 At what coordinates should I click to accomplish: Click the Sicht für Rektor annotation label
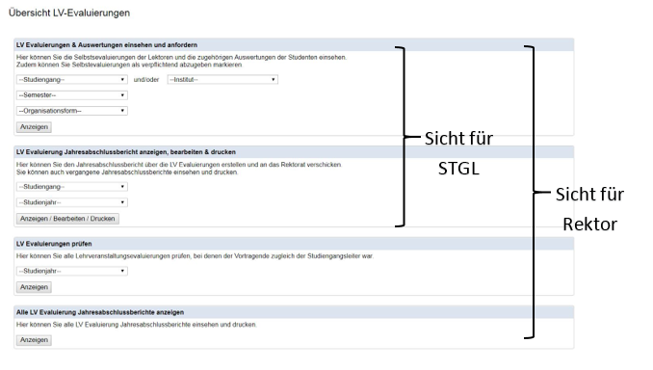pyautogui.click(x=589, y=209)
